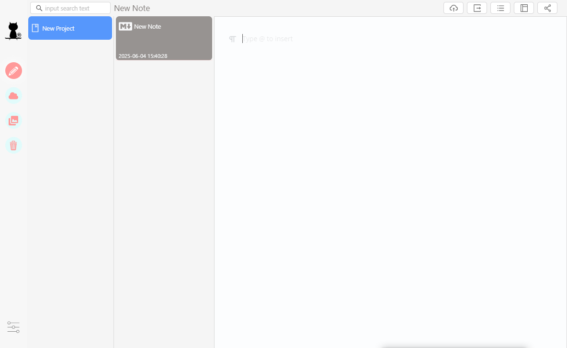Click the notebook icon beside New Project
The image size is (567, 348).
coord(35,28)
